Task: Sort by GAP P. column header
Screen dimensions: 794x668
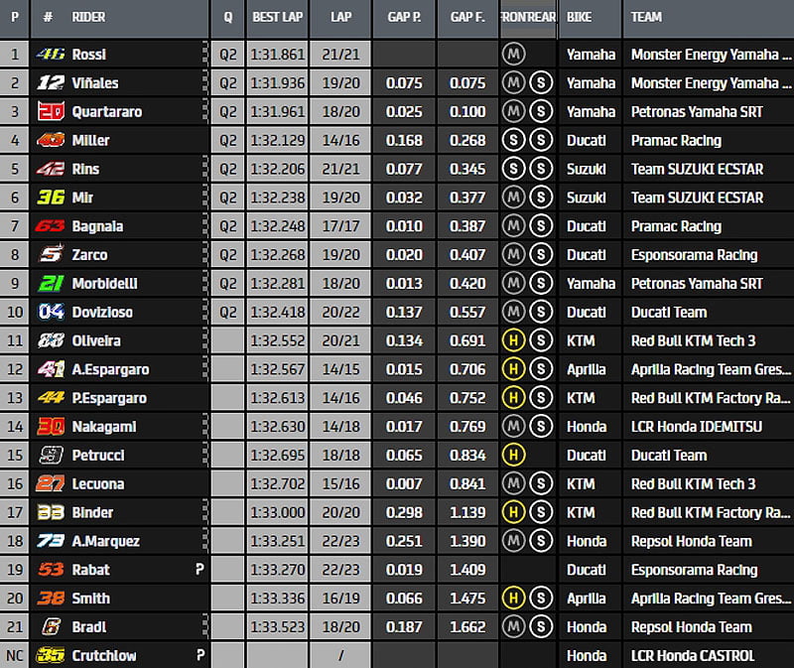Action: (404, 18)
